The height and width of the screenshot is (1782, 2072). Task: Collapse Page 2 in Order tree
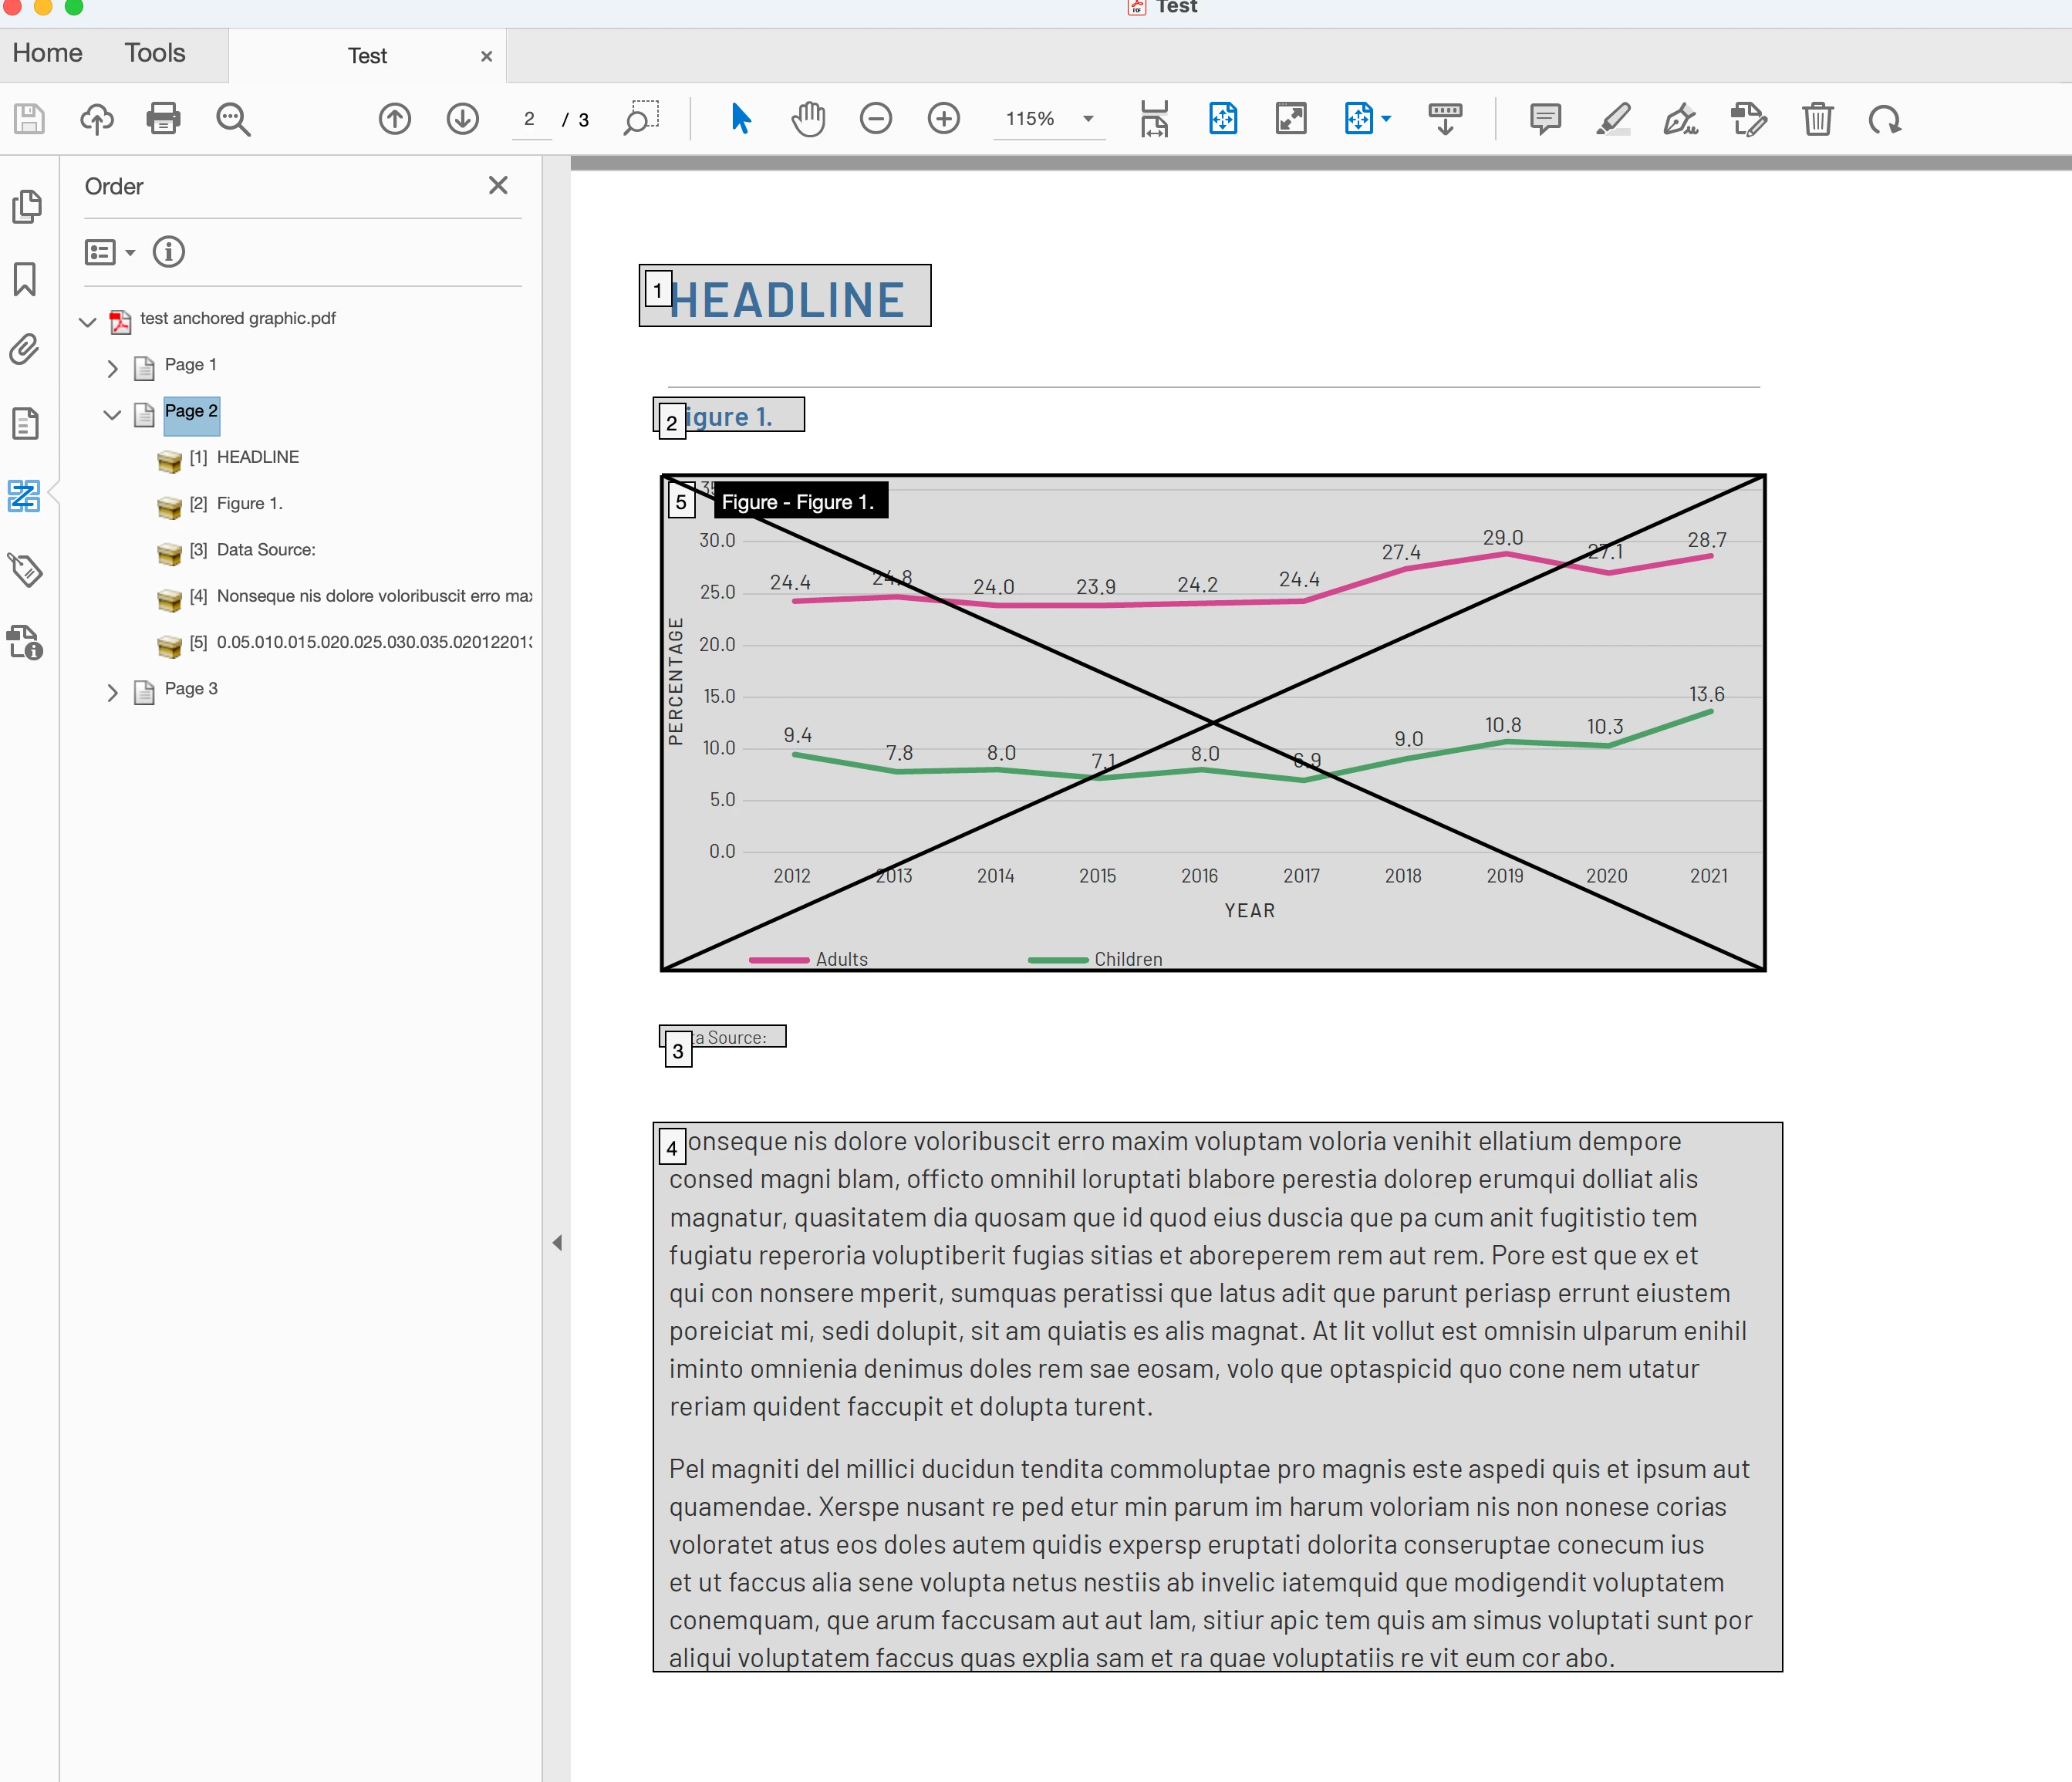112,414
